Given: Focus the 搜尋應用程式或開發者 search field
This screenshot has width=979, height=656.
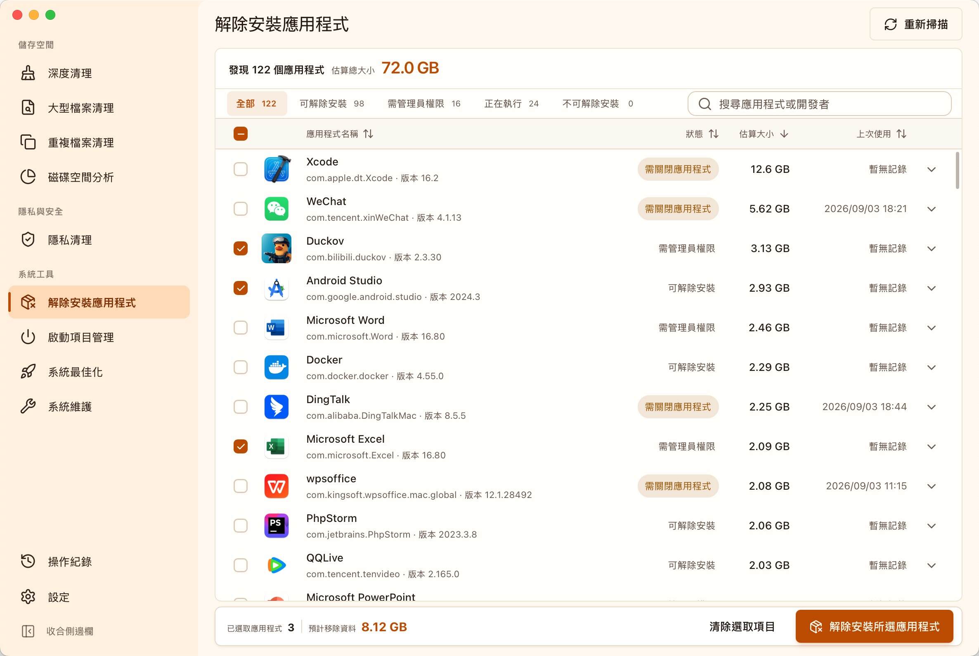Looking at the screenshot, I should 820,104.
